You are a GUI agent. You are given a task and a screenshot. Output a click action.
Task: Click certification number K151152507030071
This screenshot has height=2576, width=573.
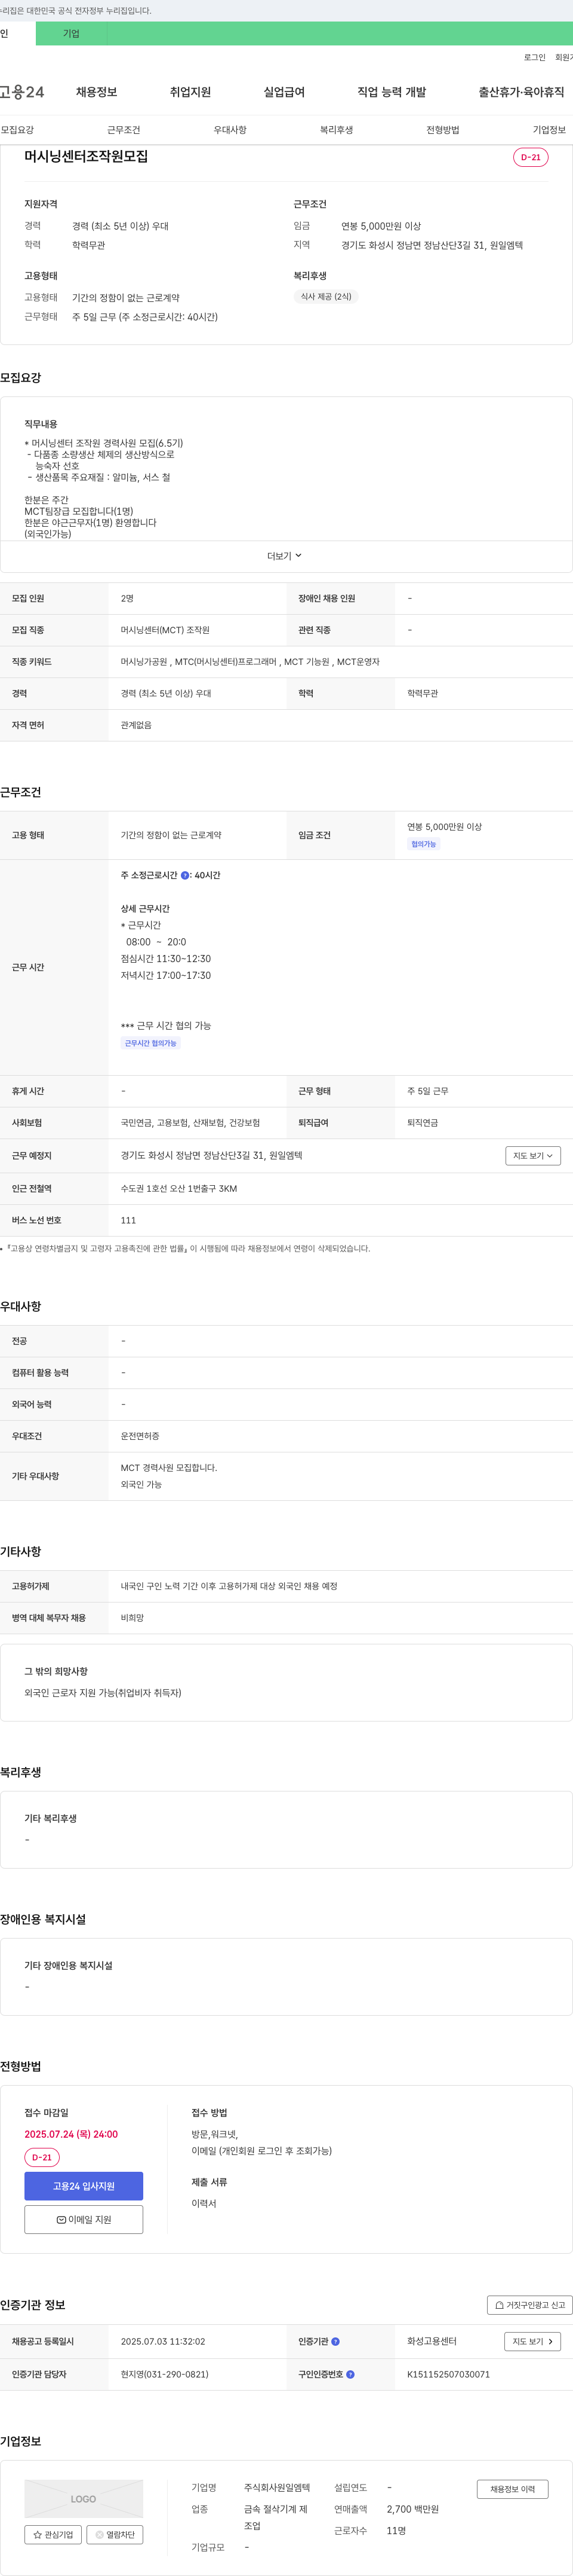[448, 2374]
